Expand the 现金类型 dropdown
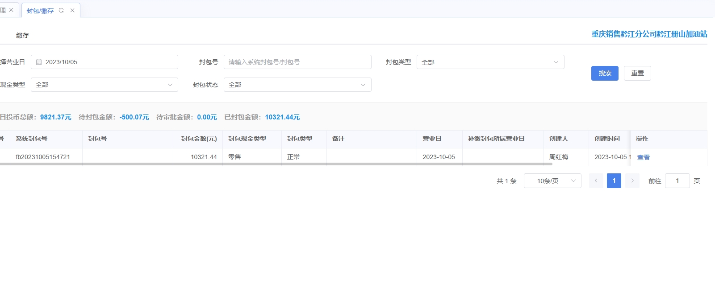The height and width of the screenshot is (287, 715). click(x=104, y=85)
